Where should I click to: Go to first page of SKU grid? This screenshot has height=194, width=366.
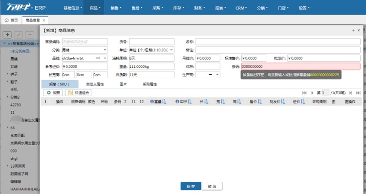[304, 93]
